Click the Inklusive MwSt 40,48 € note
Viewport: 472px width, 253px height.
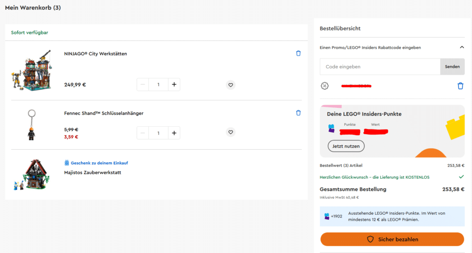[339, 198]
